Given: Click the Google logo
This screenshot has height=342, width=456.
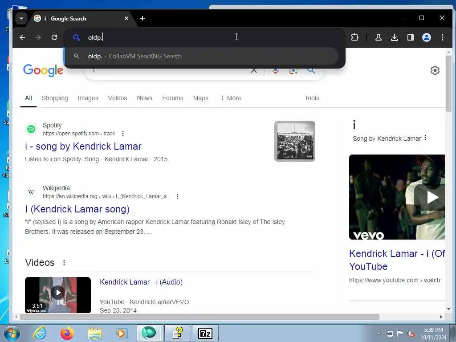Looking at the screenshot, I should coord(43,70).
